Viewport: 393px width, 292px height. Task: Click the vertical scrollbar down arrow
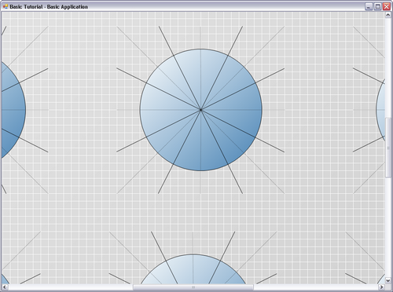point(387,280)
